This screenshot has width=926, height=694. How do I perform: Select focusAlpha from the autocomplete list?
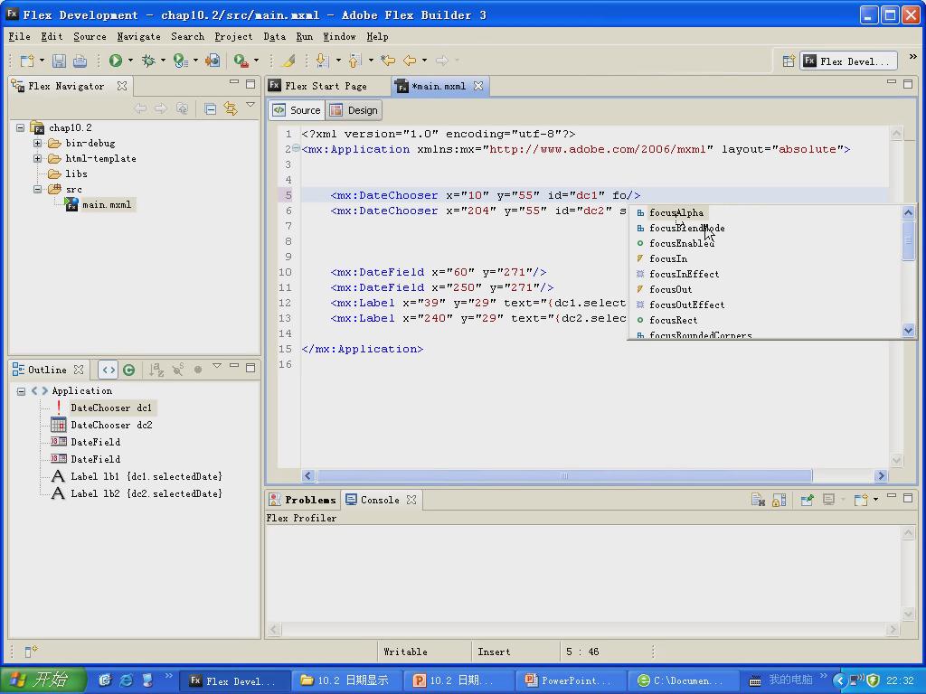tap(676, 213)
